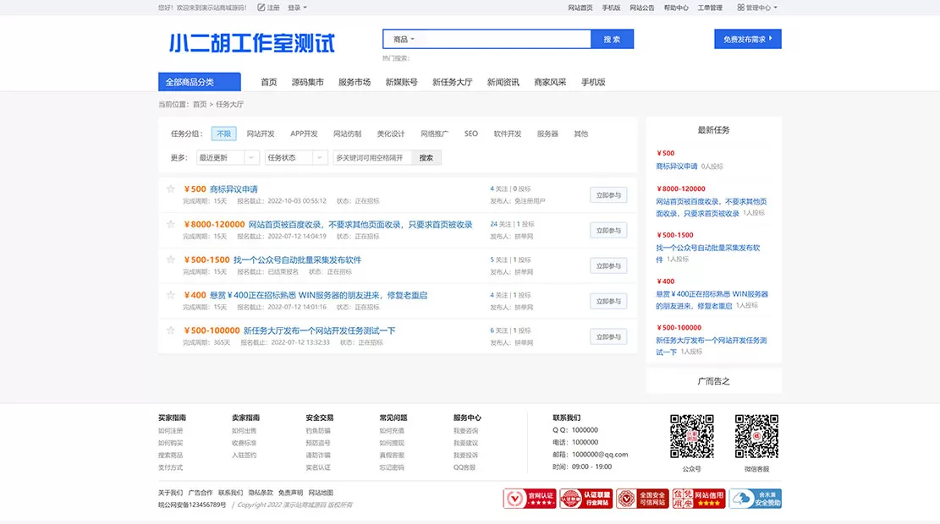Star the ¥500-100000 网站开发测试 task
Screen dimensions: 940x524
click(171, 330)
